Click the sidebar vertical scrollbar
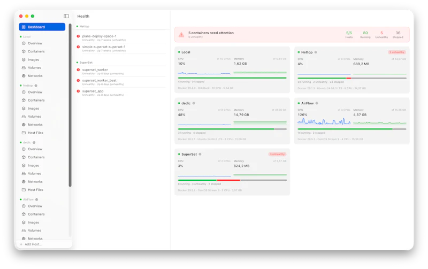428x269 pixels. [70, 105]
